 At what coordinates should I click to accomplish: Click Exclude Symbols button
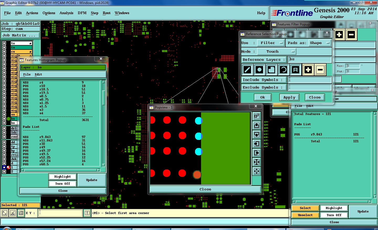coord(264,87)
